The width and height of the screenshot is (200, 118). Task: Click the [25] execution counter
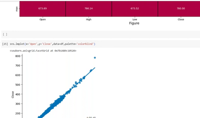point(5,44)
